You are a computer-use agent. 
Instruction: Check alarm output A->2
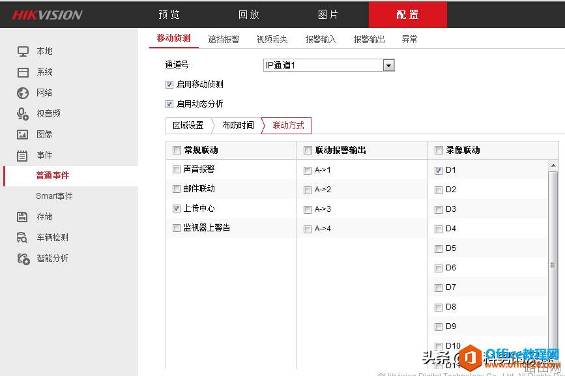(x=308, y=190)
